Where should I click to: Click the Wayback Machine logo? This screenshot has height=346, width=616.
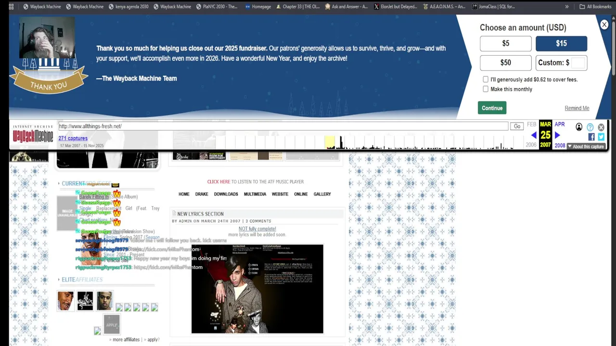click(x=33, y=135)
